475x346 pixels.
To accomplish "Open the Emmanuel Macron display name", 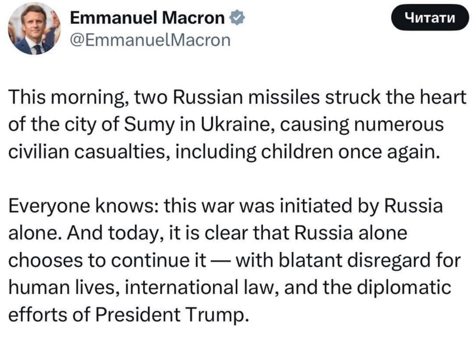I will pos(147,18).
